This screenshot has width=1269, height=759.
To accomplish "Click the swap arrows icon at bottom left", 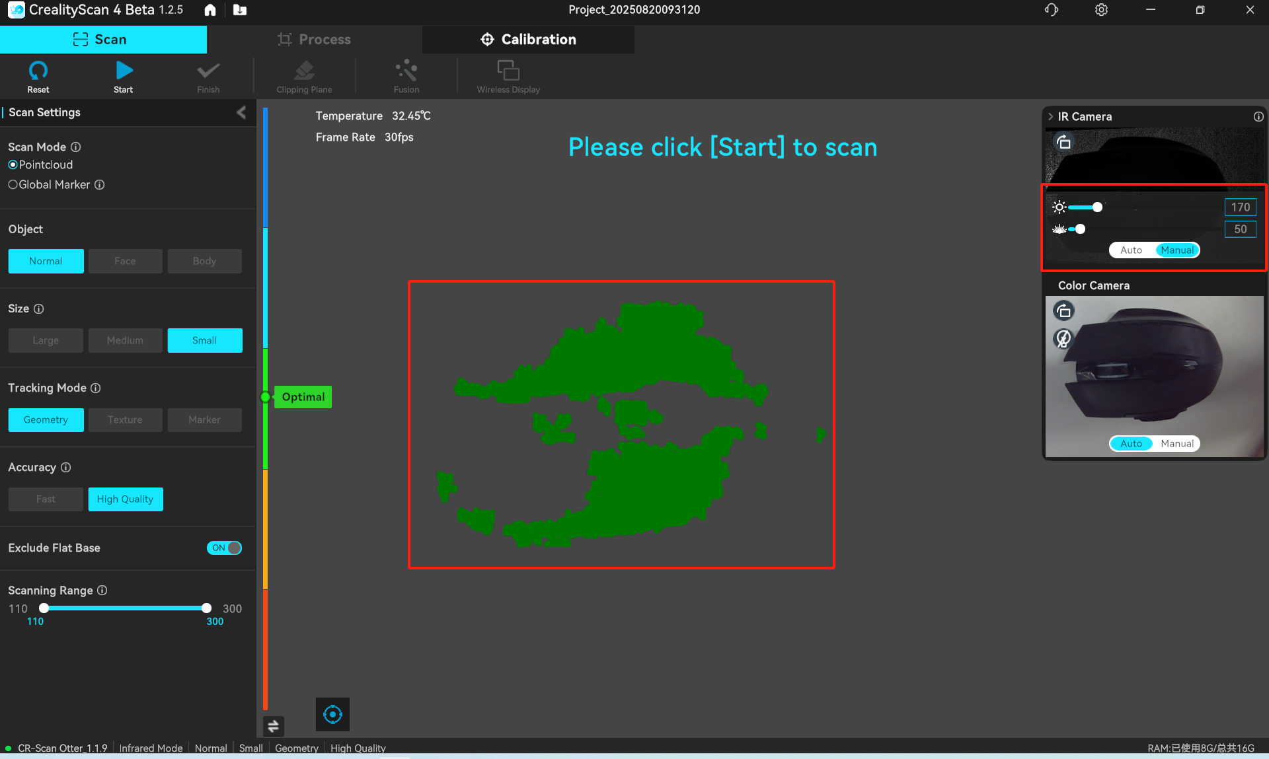I will coord(274,726).
